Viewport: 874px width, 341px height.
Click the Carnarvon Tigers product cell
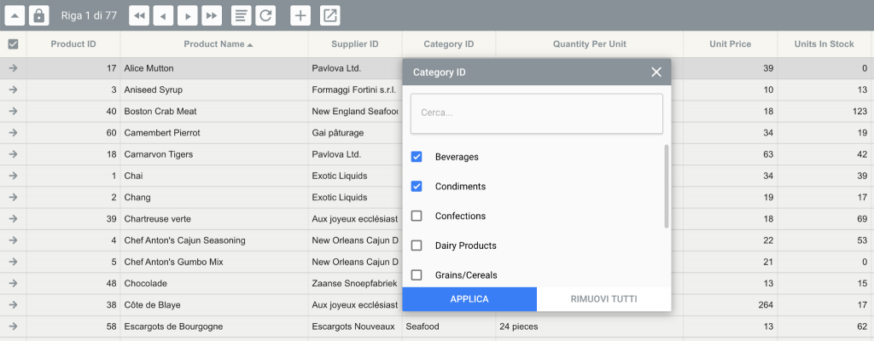(214, 154)
